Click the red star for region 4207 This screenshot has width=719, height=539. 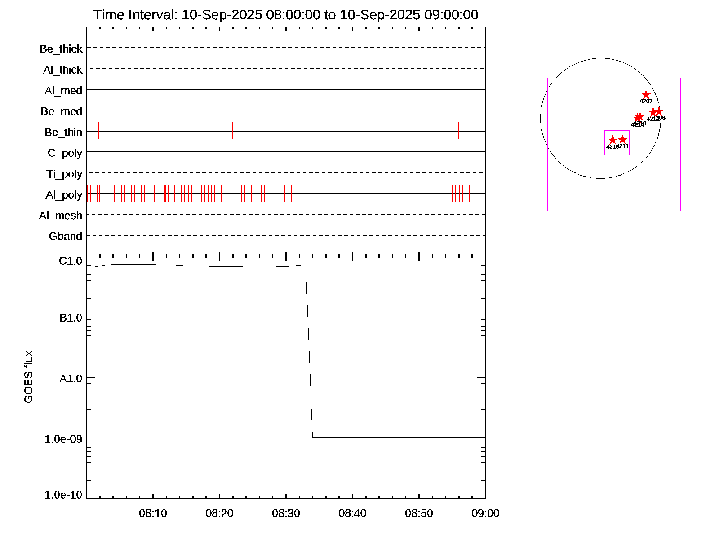pyautogui.click(x=646, y=95)
